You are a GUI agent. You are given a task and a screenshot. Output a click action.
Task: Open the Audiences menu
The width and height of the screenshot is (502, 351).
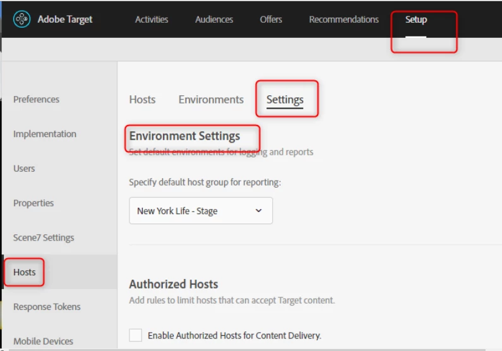coord(214,20)
